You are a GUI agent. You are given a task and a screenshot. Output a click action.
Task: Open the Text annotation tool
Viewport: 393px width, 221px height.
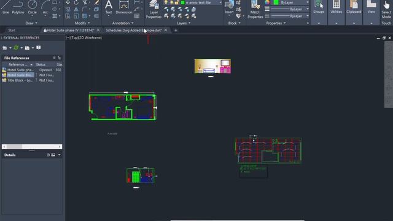tap(109, 7)
